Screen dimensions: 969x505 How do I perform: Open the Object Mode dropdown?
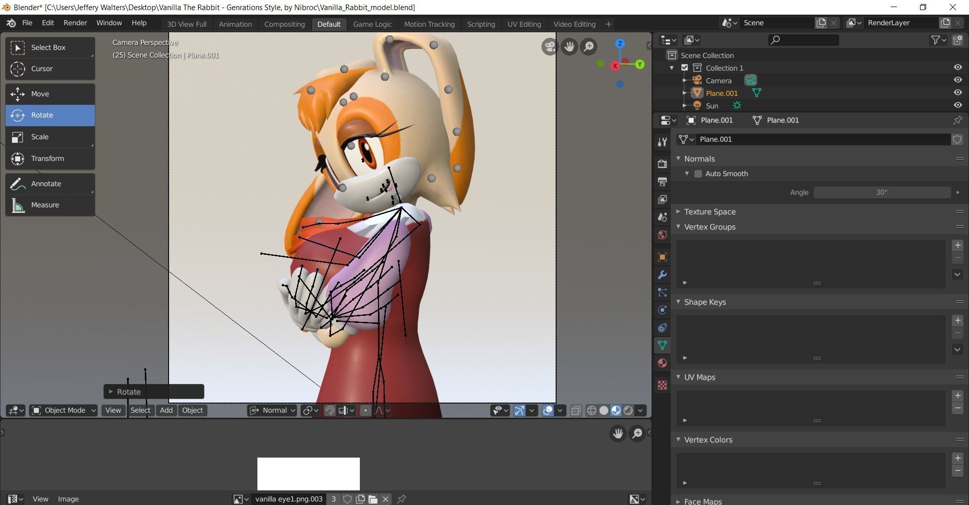pos(64,411)
